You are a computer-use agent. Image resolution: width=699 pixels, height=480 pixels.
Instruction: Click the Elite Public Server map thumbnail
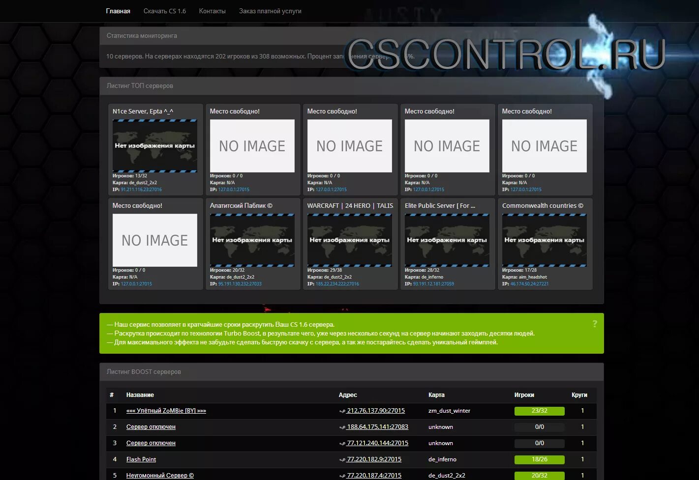(x=447, y=240)
